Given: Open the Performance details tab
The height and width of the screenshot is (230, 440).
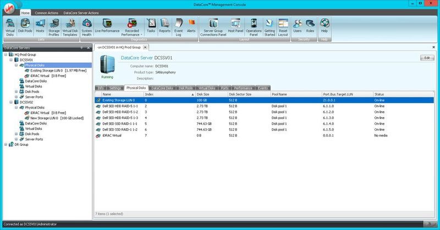Looking at the screenshot, I should coord(243,88).
